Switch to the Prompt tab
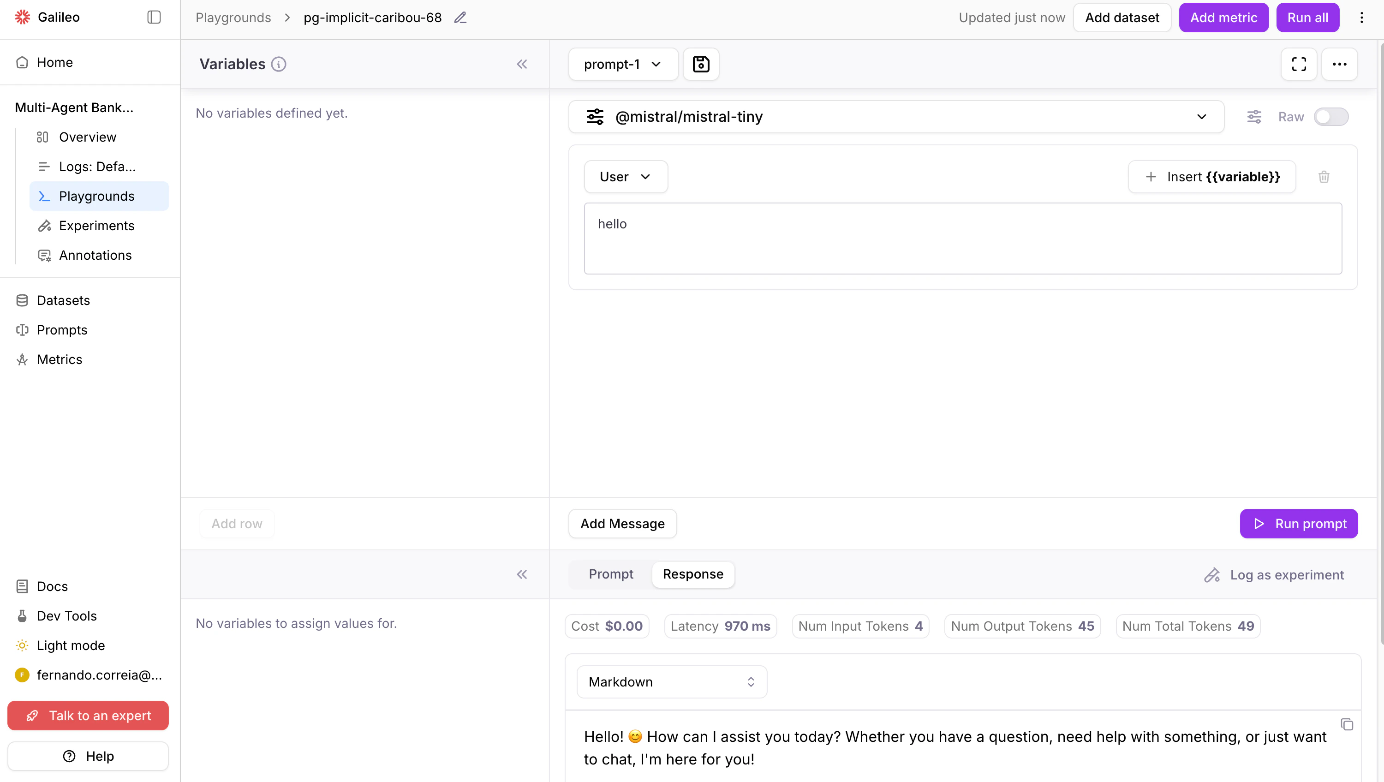 click(x=611, y=574)
